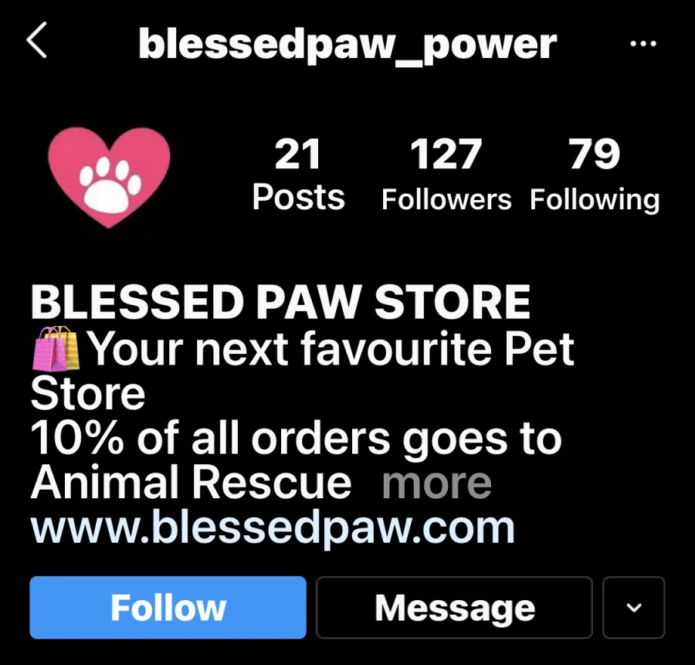The image size is (695, 665).
Task: Expand the bio by clicking 'more'
Action: click(437, 483)
